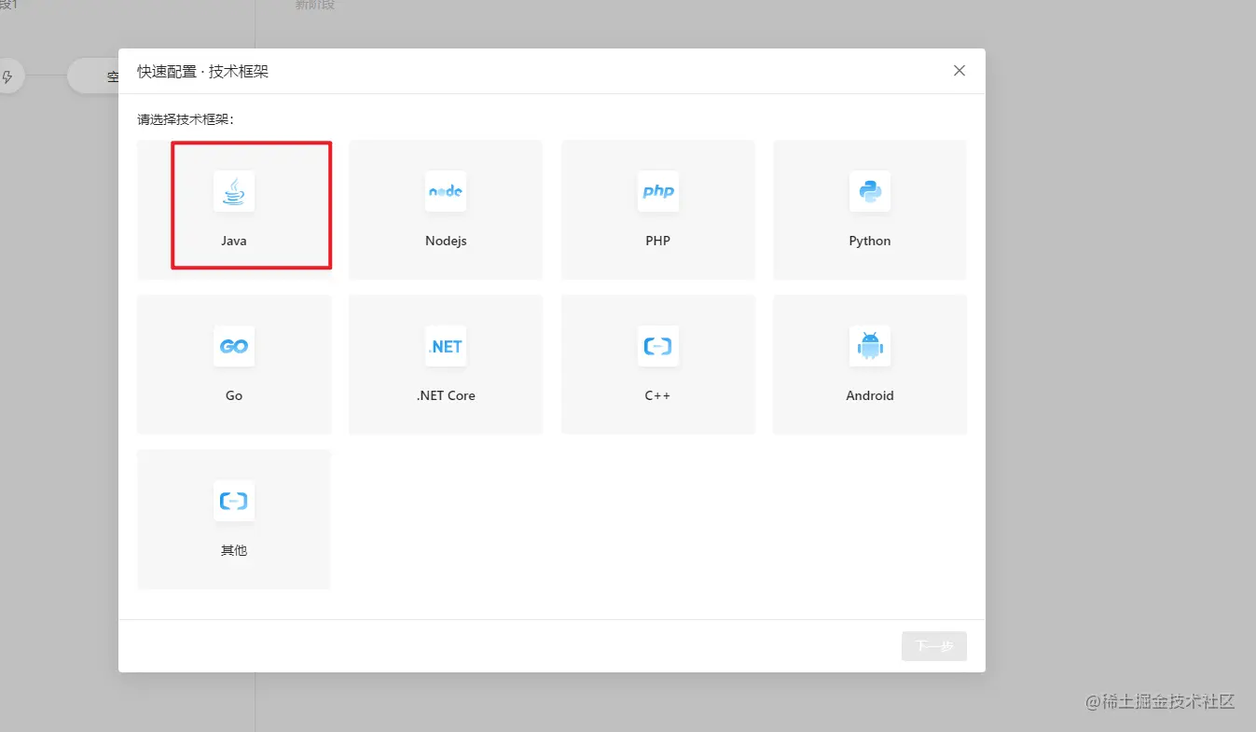
Task: Click the 下一步 button
Action: [x=934, y=646]
